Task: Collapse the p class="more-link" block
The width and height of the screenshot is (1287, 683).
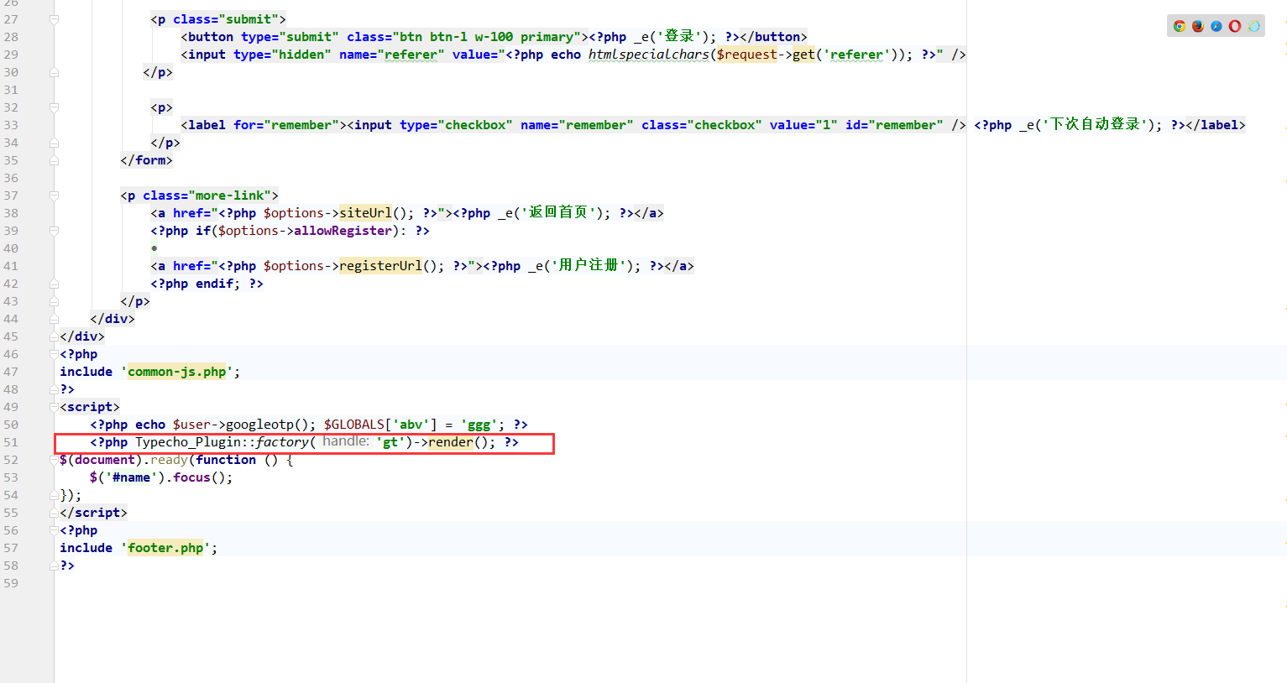Action: (54, 196)
